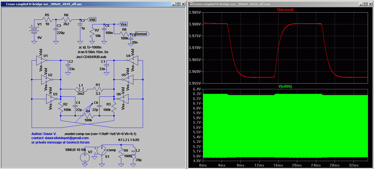The height and width of the screenshot is (169, 374).
Task: Click the V(demod) trace label
Action: click(x=285, y=10)
